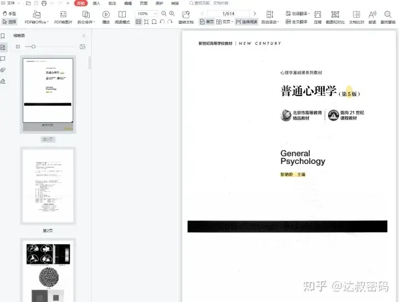This screenshot has width=399, height=302.
Task: Open the attachments paperclip panel
Action: (3, 70)
